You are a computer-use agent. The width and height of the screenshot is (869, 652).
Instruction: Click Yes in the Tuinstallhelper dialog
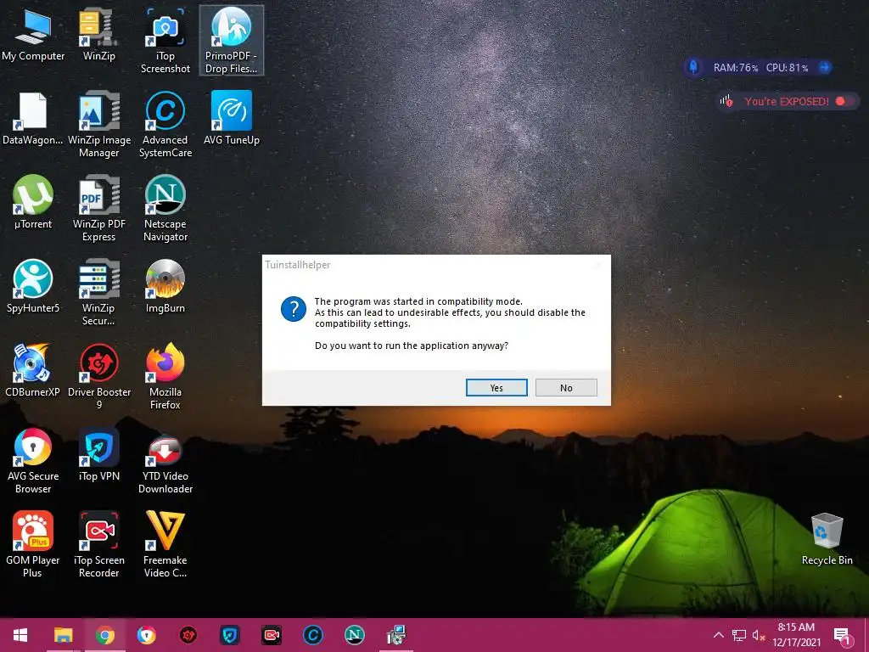click(x=496, y=387)
